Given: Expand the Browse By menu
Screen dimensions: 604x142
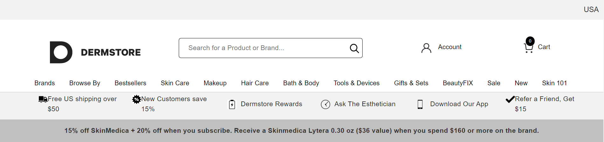Looking at the screenshot, I should 85,83.
